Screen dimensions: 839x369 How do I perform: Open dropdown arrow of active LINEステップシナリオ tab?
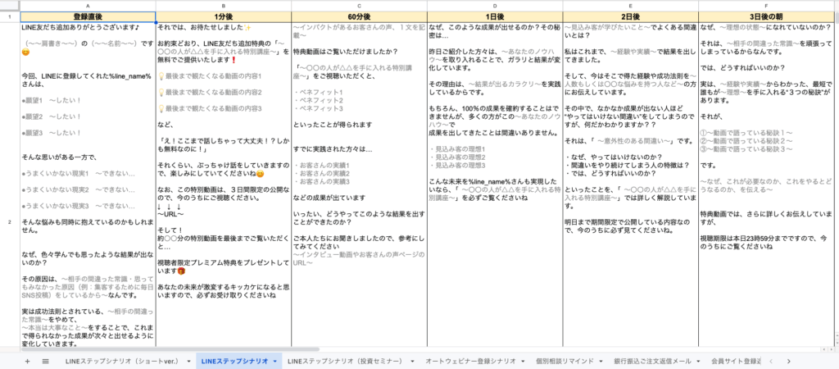click(x=274, y=361)
